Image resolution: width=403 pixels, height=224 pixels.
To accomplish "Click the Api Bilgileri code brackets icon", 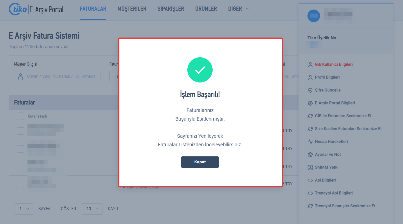I will pyautogui.click(x=310, y=180).
